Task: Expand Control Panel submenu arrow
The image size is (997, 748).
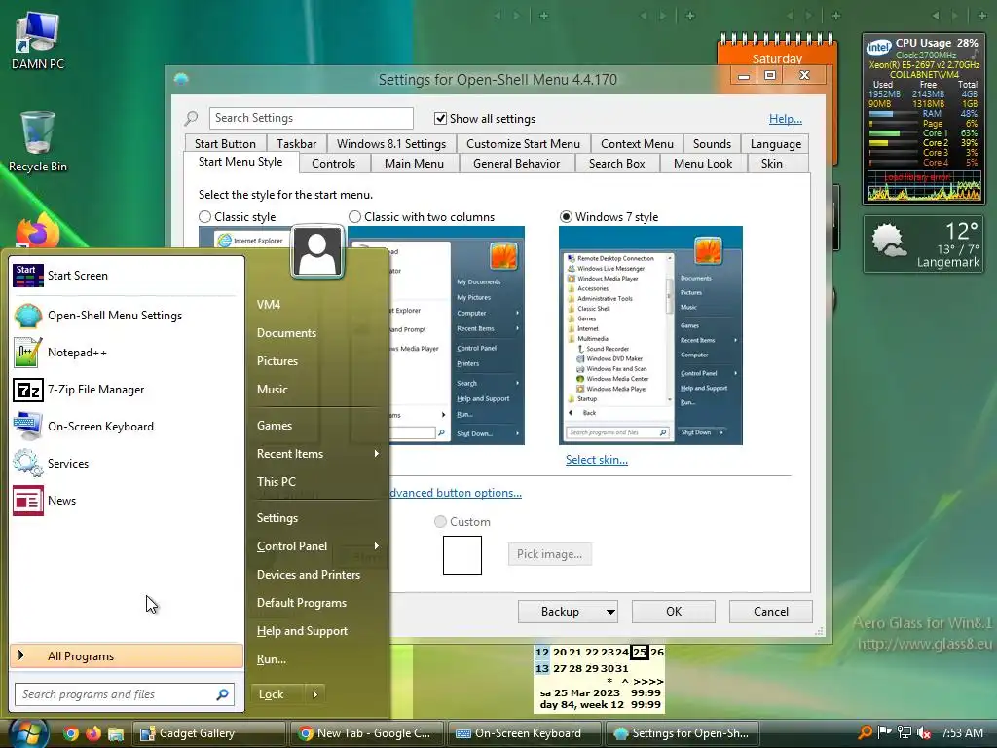Action: coord(377,545)
